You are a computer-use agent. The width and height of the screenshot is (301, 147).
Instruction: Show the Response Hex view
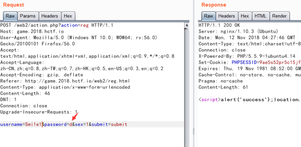tap(245, 16)
